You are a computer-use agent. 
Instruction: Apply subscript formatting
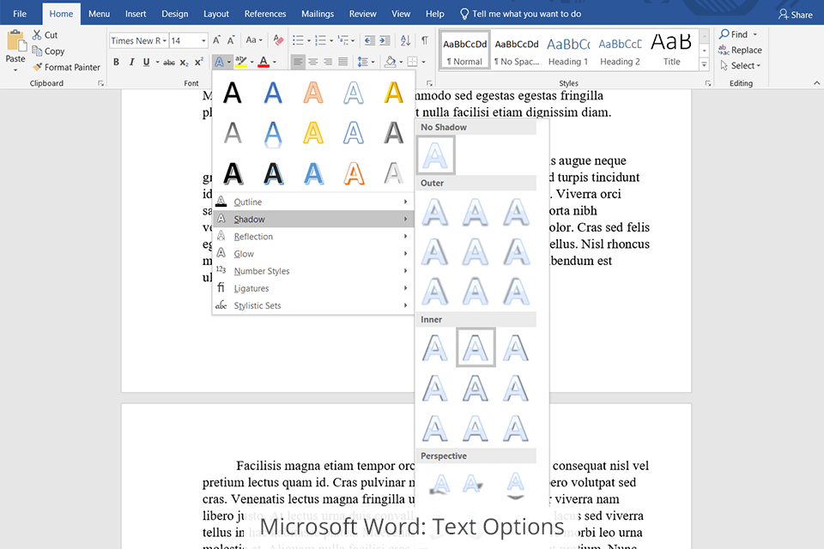184,62
